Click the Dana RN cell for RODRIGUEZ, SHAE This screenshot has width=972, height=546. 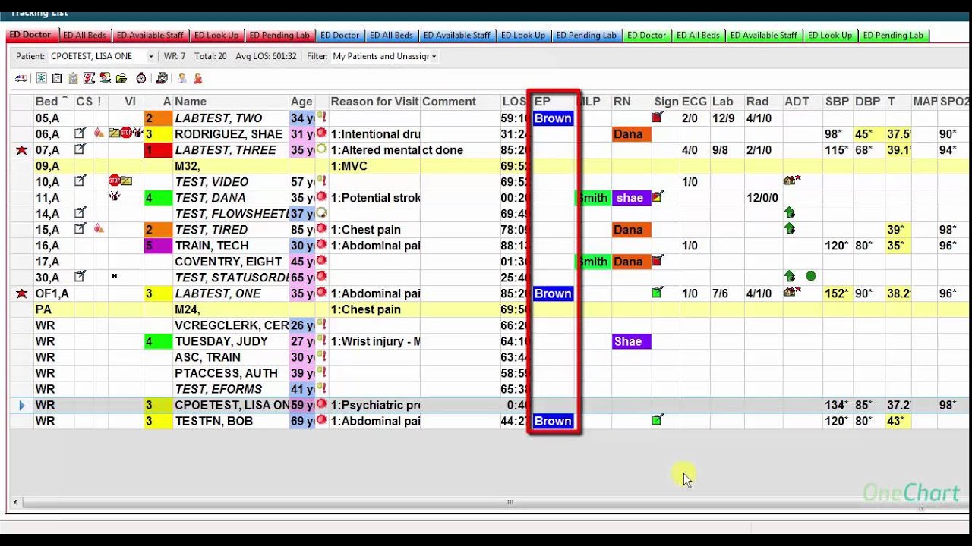point(632,133)
